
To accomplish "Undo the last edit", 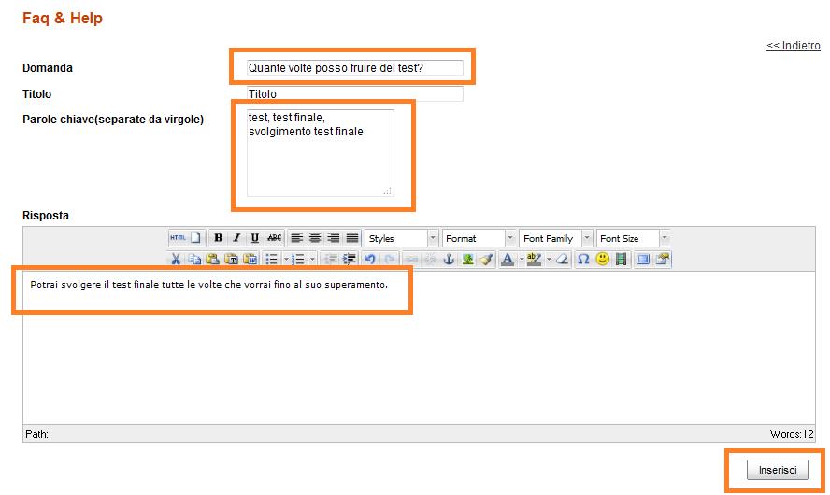I will coord(370,260).
